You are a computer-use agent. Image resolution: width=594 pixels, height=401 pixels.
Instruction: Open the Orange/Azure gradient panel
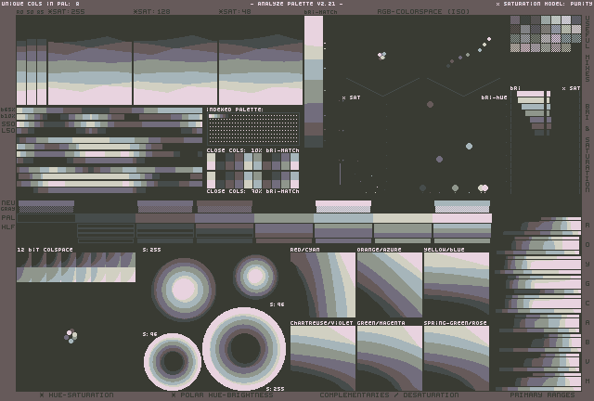pyautogui.click(x=390, y=285)
